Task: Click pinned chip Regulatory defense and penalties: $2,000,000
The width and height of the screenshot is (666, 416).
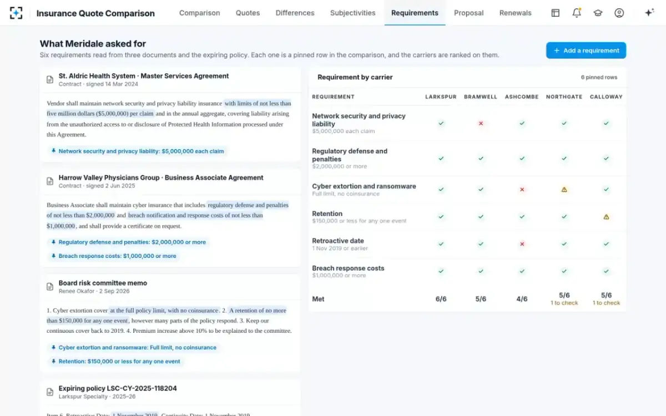Action: pyautogui.click(x=128, y=242)
